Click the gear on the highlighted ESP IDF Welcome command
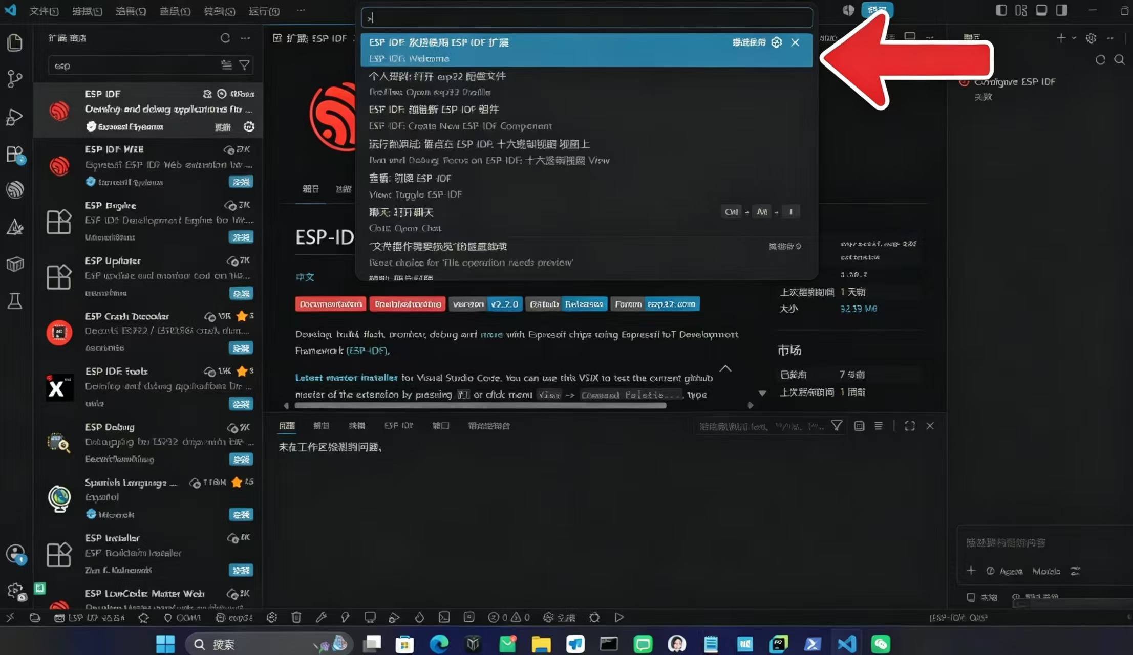1133x655 pixels. (777, 42)
